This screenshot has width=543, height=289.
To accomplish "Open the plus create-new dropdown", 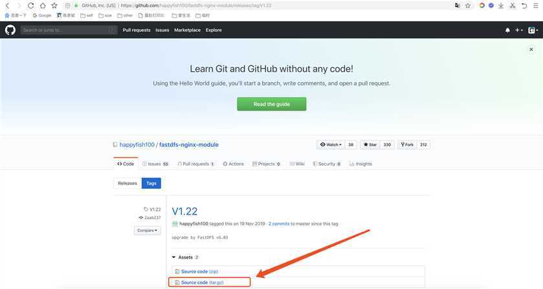I will 519,30.
